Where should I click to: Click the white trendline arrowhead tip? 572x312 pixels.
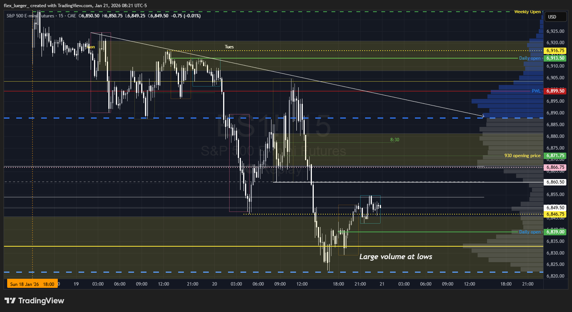[484, 116]
